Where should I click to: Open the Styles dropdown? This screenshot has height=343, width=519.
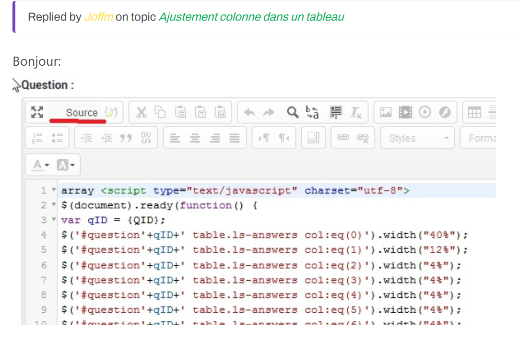[418, 138]
